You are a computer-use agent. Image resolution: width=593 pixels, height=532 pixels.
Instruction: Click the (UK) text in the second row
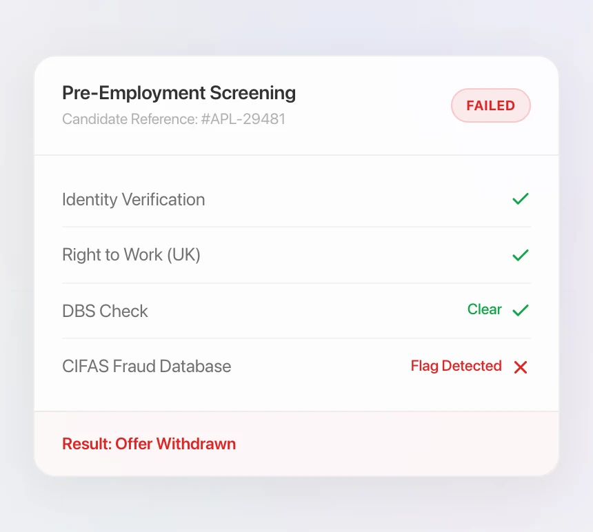click(183, 255)
